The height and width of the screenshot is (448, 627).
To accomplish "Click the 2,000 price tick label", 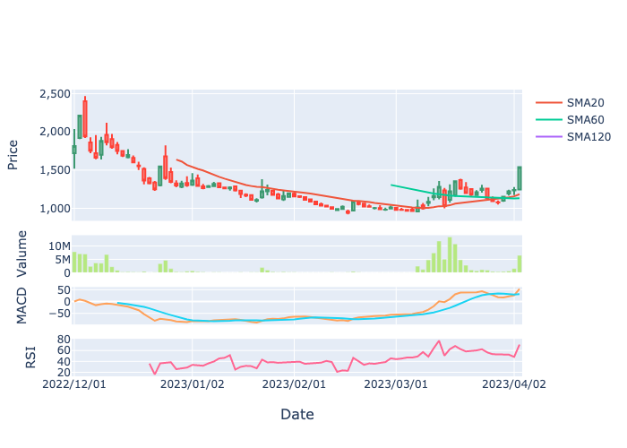I will click(55, 132).
